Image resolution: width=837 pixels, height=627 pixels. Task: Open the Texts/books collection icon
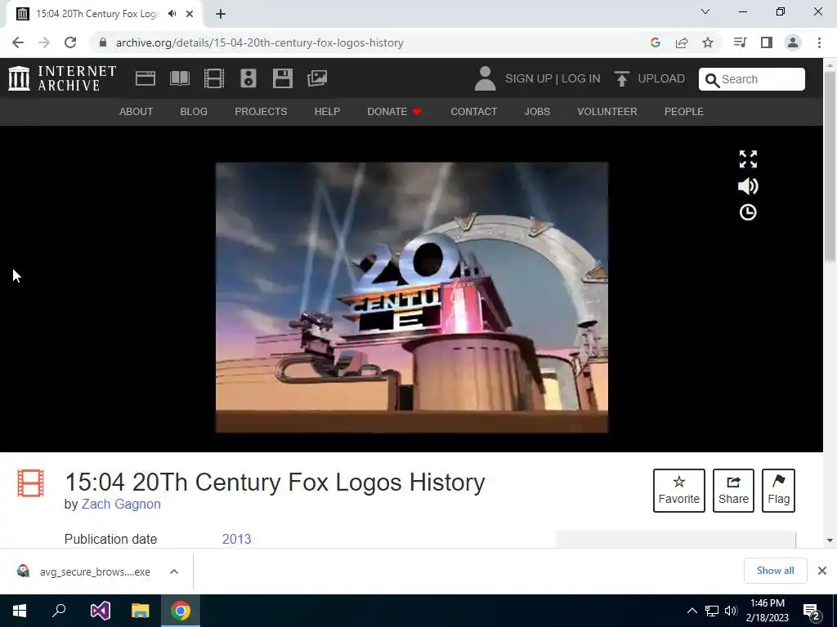point(179,78)
